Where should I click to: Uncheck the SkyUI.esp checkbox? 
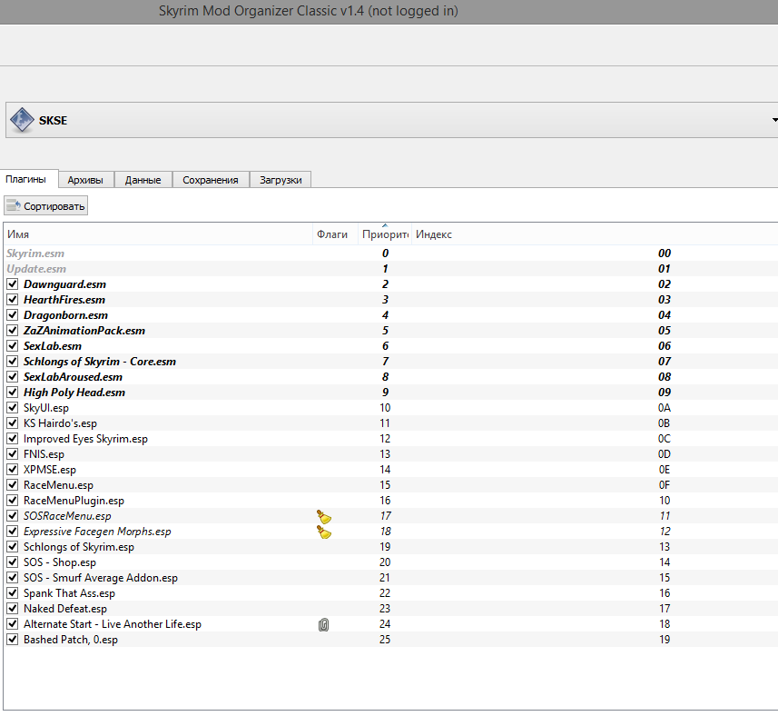(x=13, y=408)
